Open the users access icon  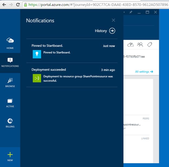[x=140, y=45]
